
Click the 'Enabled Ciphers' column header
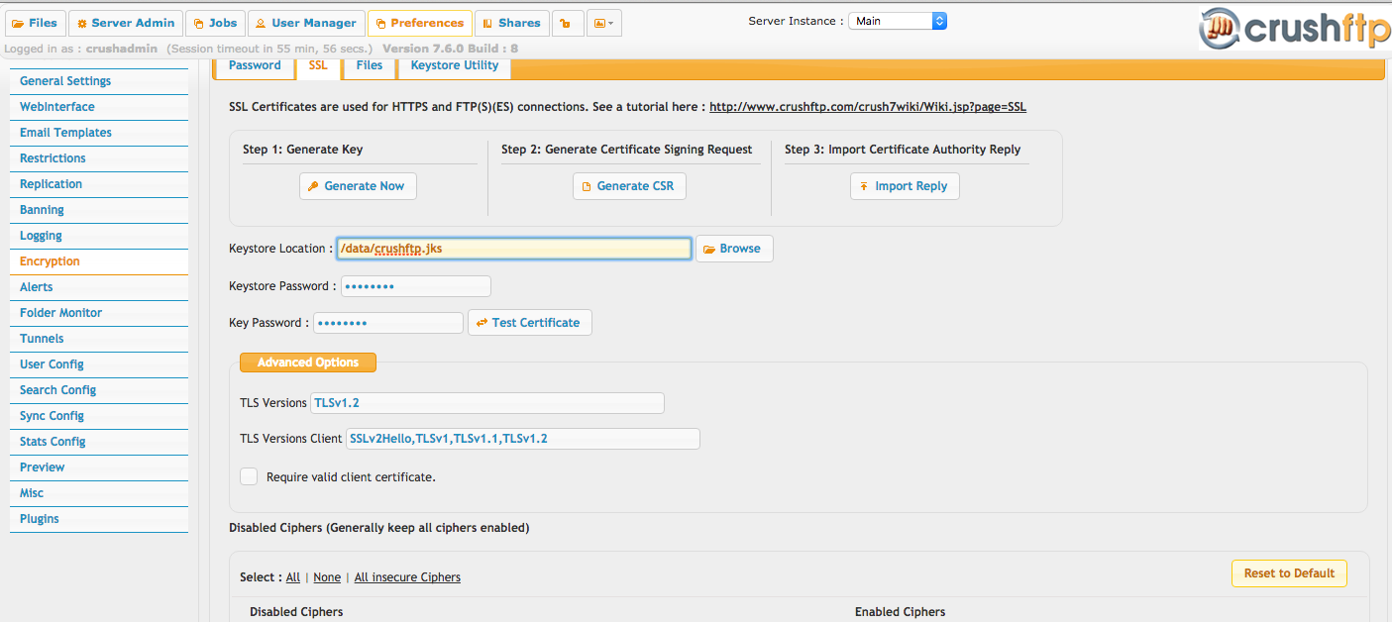pyautogui.click(x=901, y=612)
